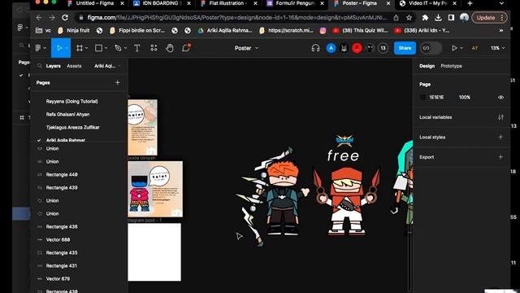
Task: Click the blue Share button
Action: tap(405, 48)
